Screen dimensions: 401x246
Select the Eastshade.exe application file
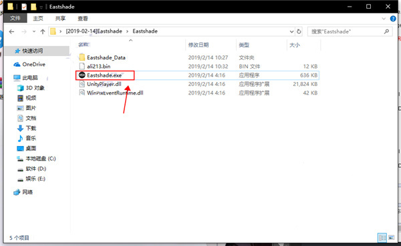click(104, 75)
